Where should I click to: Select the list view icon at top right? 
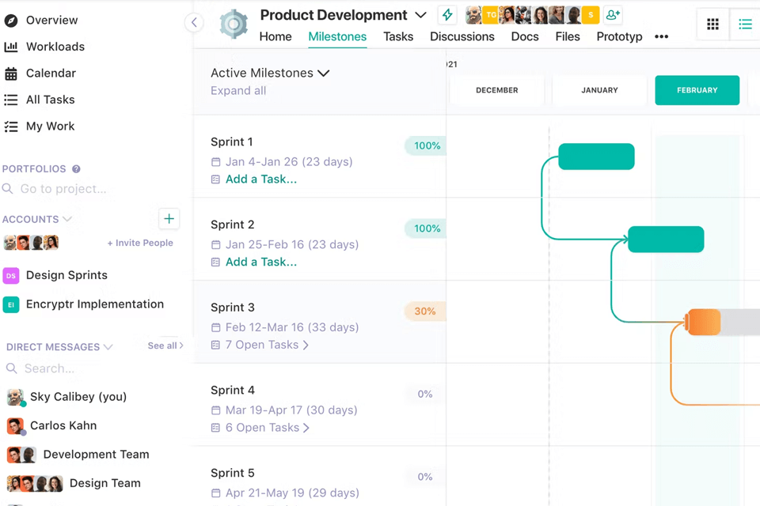click(745, 24)
